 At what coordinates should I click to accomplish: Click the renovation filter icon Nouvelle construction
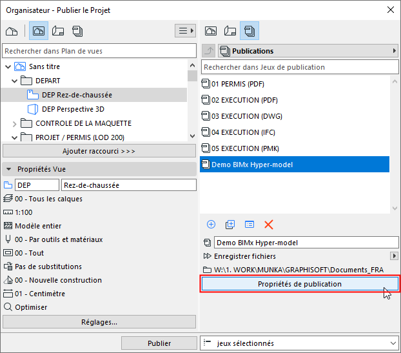pos(8,280)
